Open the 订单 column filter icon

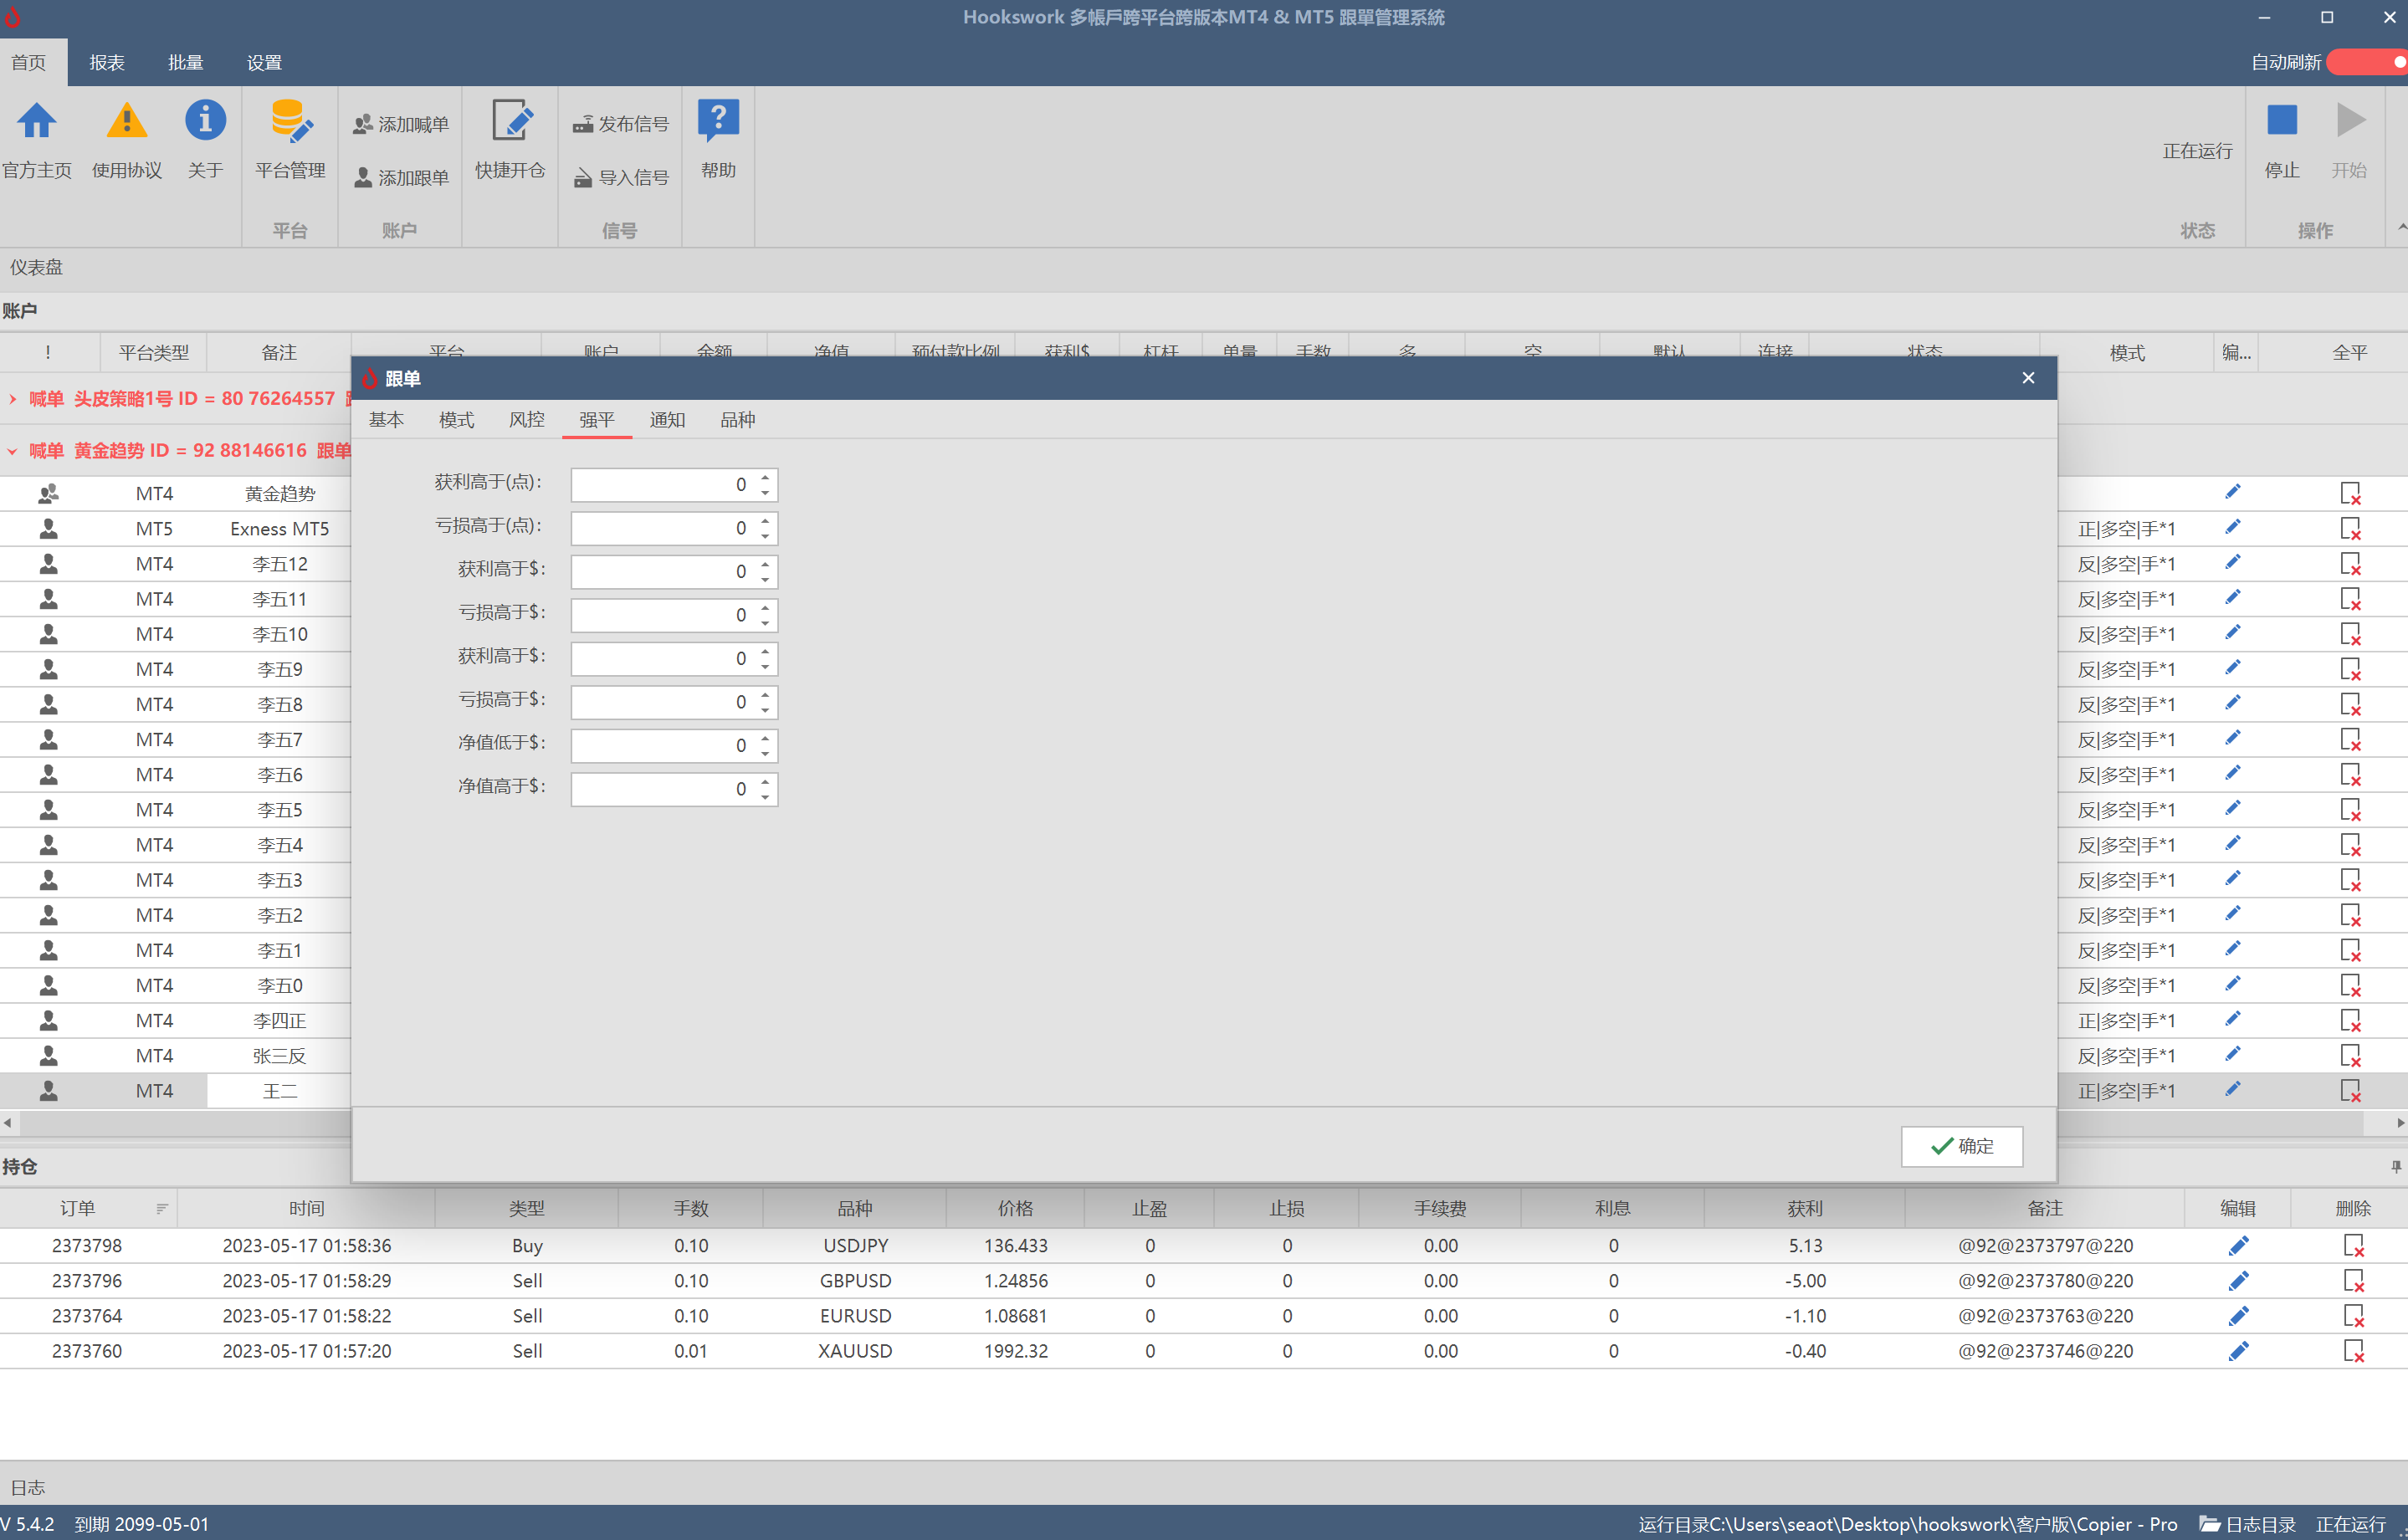pos(161,1209)
